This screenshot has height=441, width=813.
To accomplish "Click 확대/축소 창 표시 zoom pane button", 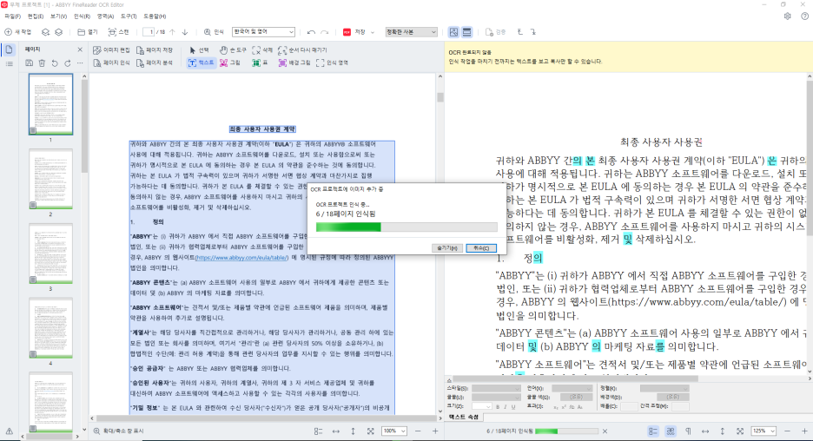I will point(119,431).
